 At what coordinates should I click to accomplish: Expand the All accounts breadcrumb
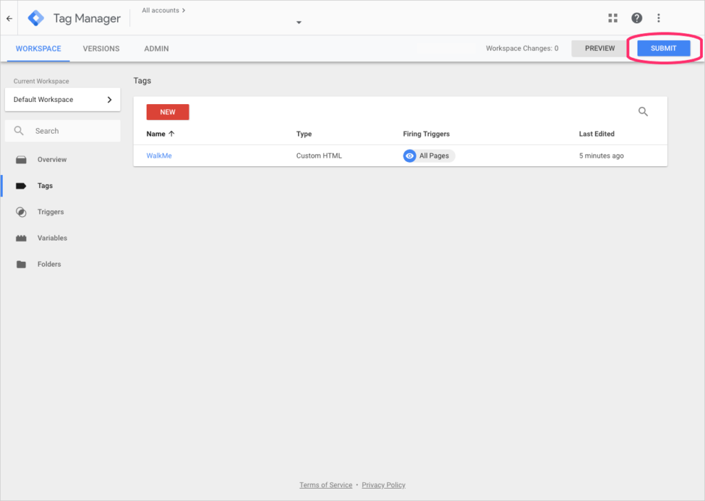click(x=162, y=10)
